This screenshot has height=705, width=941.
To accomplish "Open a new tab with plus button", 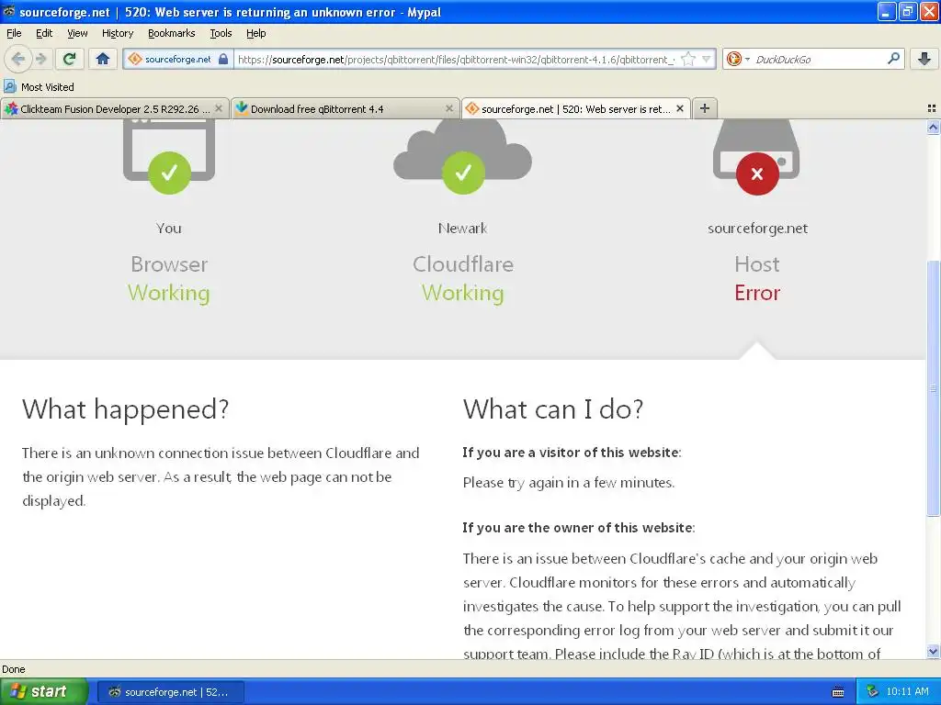I will [705, 108].
